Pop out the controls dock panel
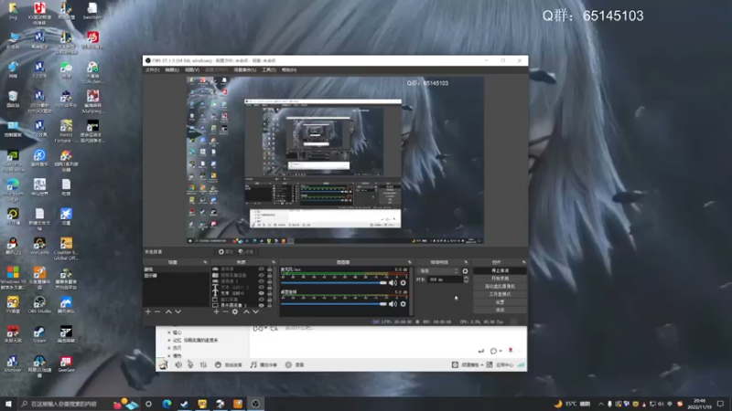The height and width of the screenshot is (411, 732). 523,262
